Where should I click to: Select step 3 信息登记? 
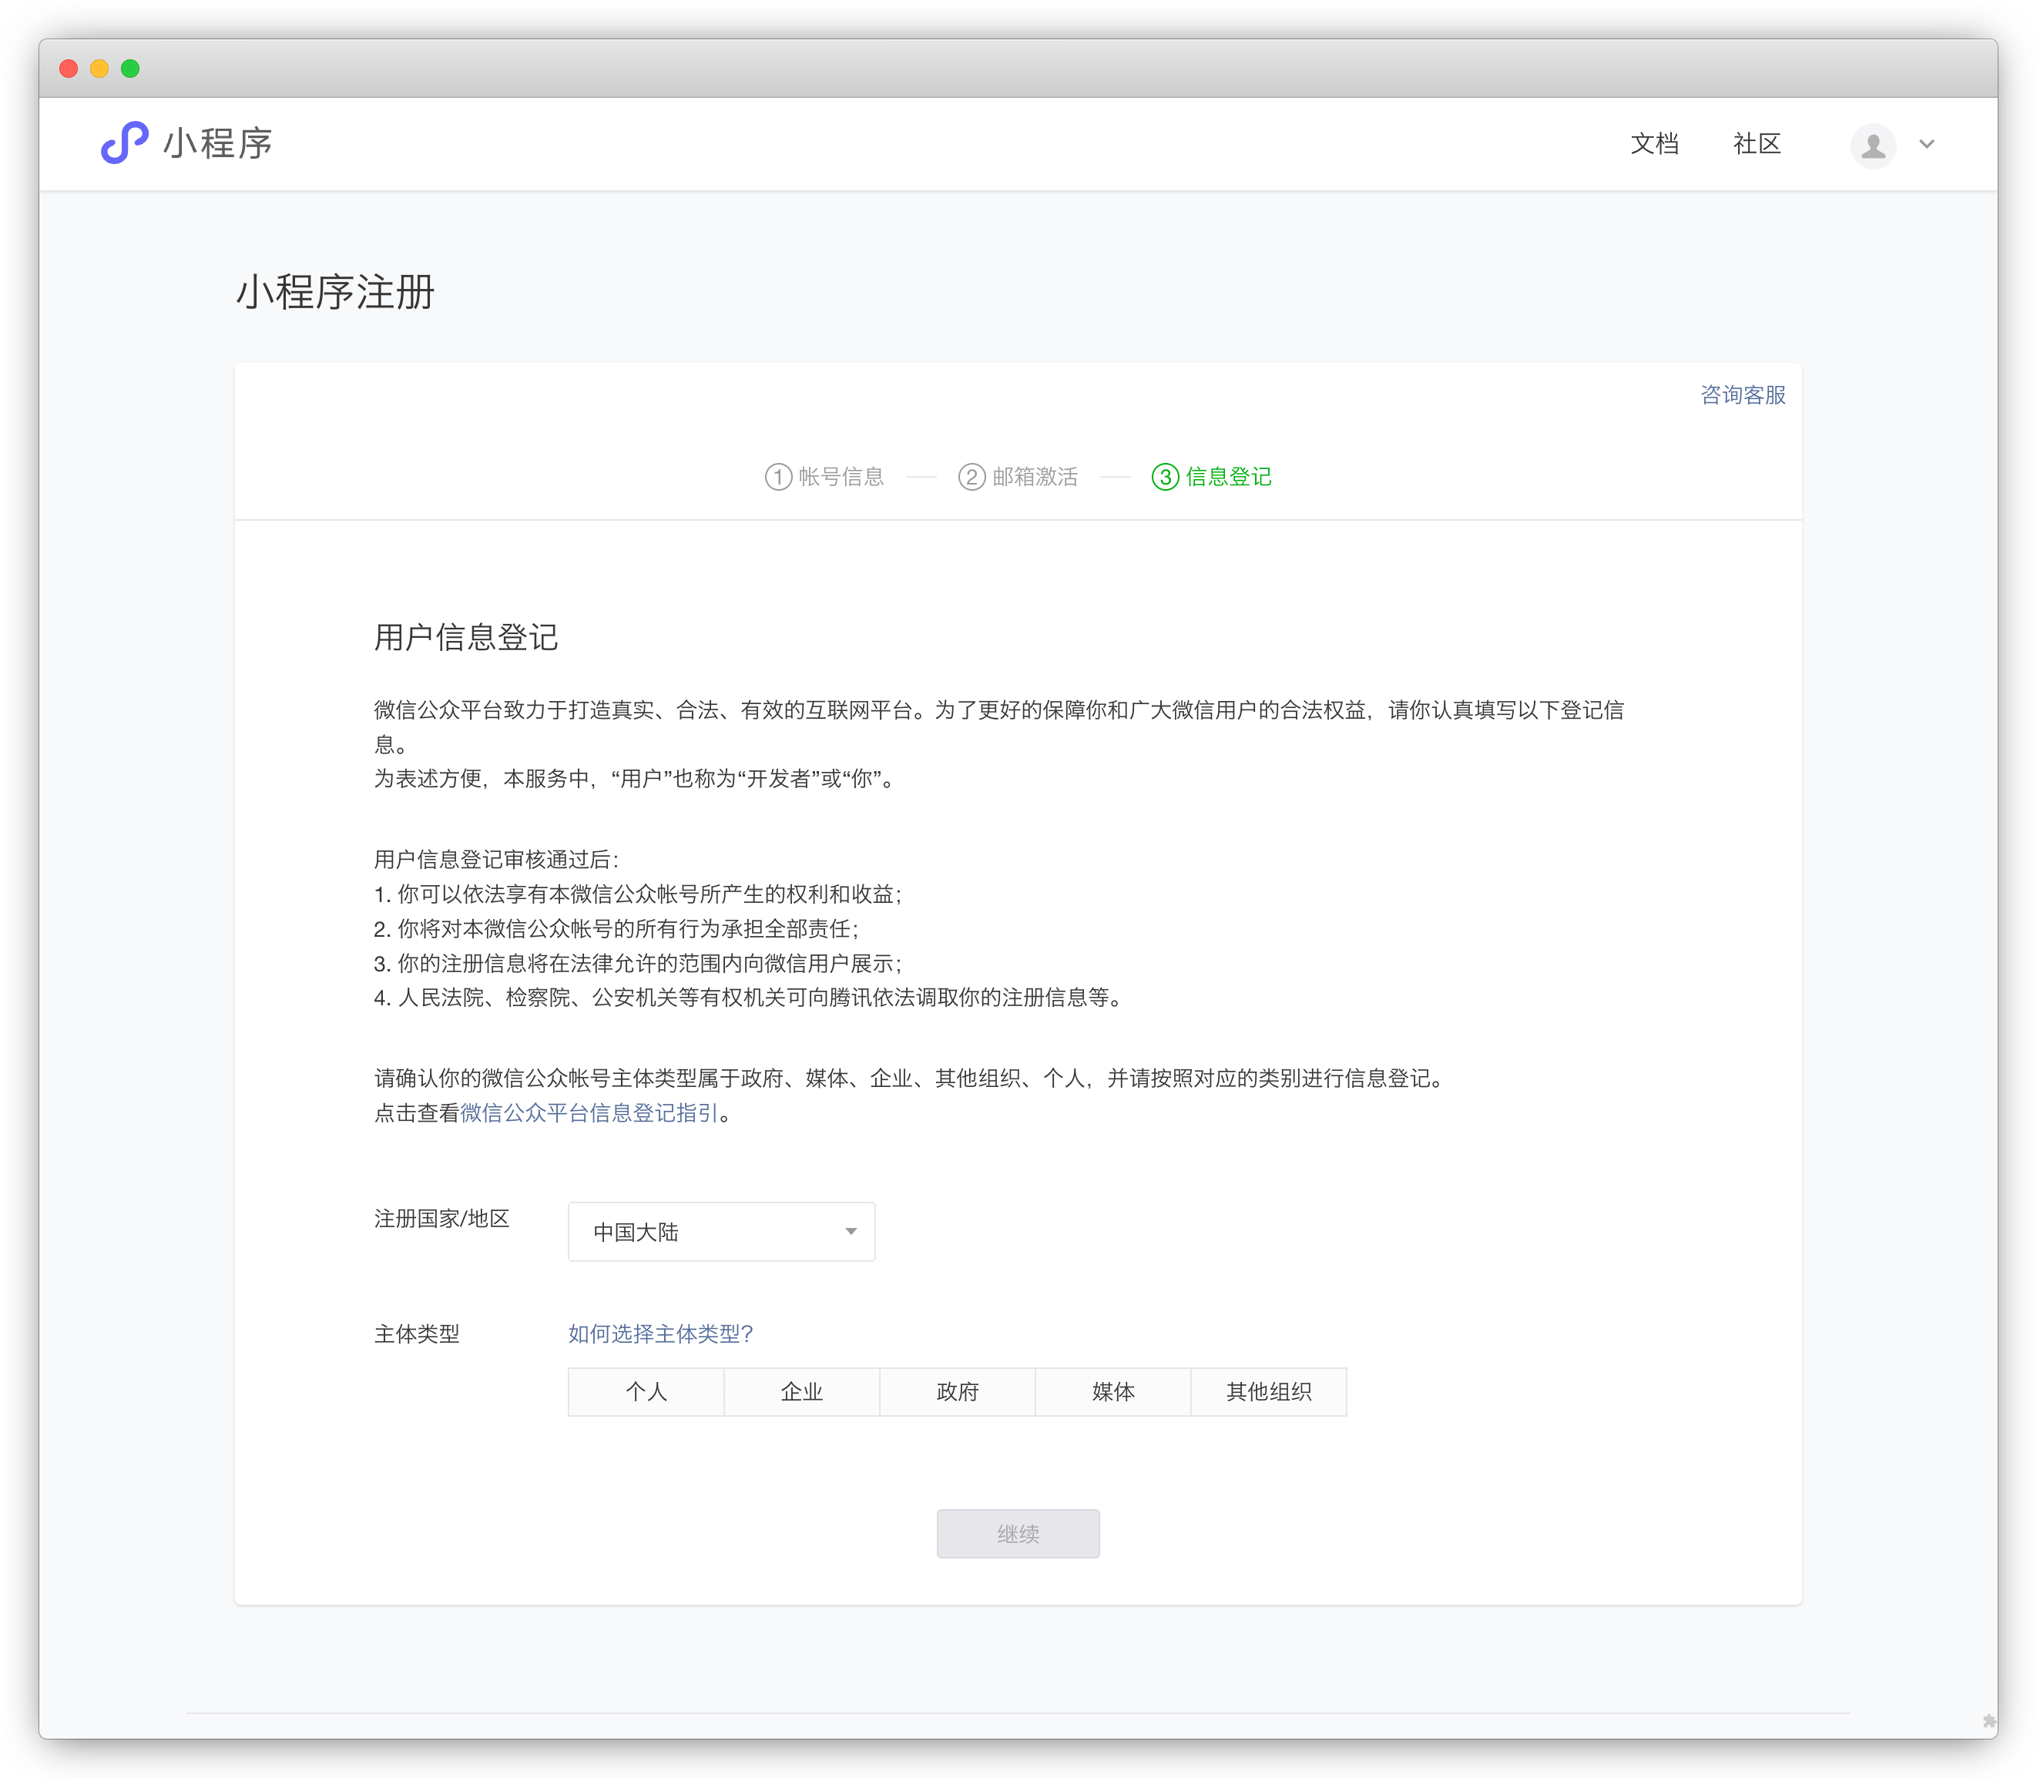click(1210, 478)
